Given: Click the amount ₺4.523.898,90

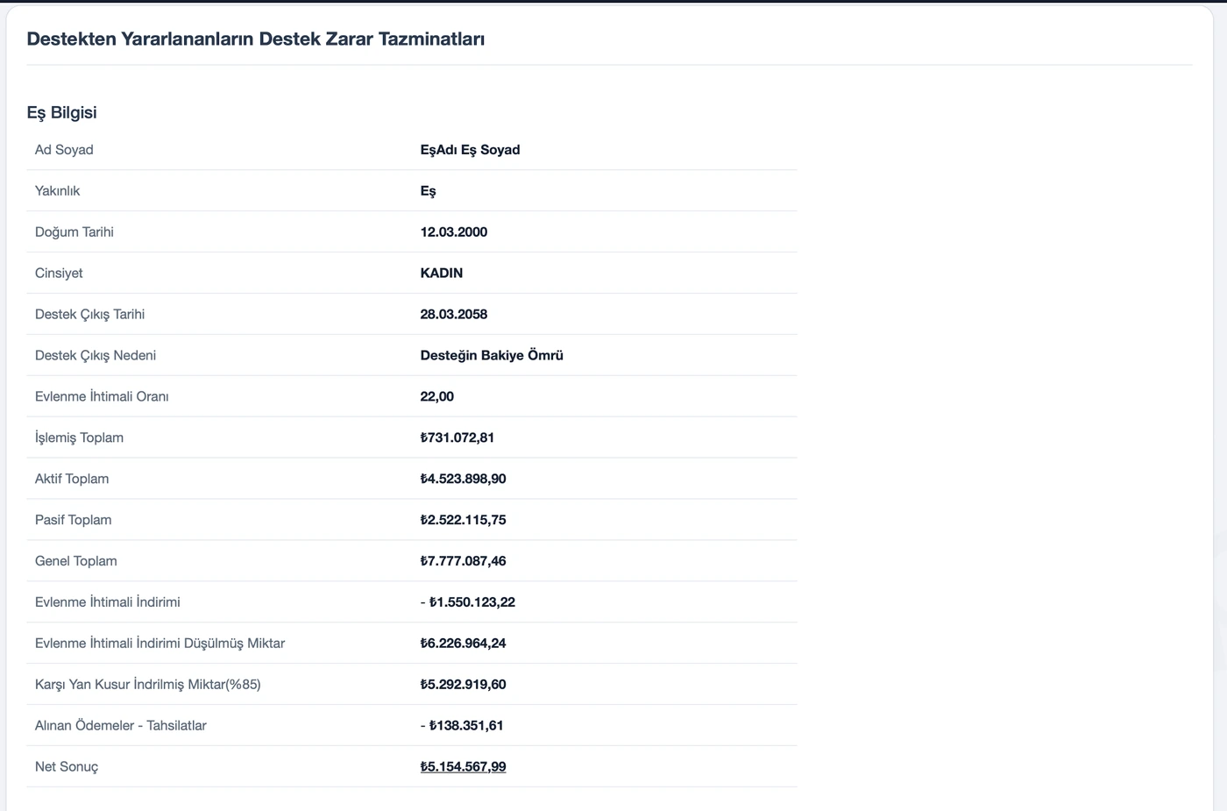Looking at the screenshot, I should 464,480.
